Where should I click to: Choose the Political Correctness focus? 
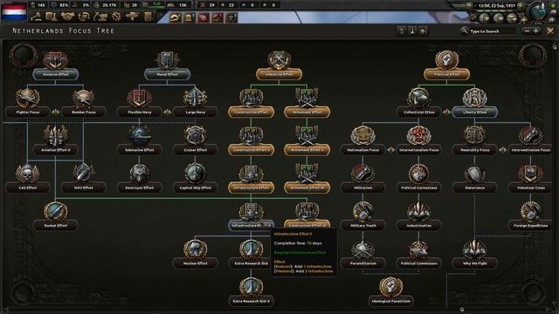[419, 179]
